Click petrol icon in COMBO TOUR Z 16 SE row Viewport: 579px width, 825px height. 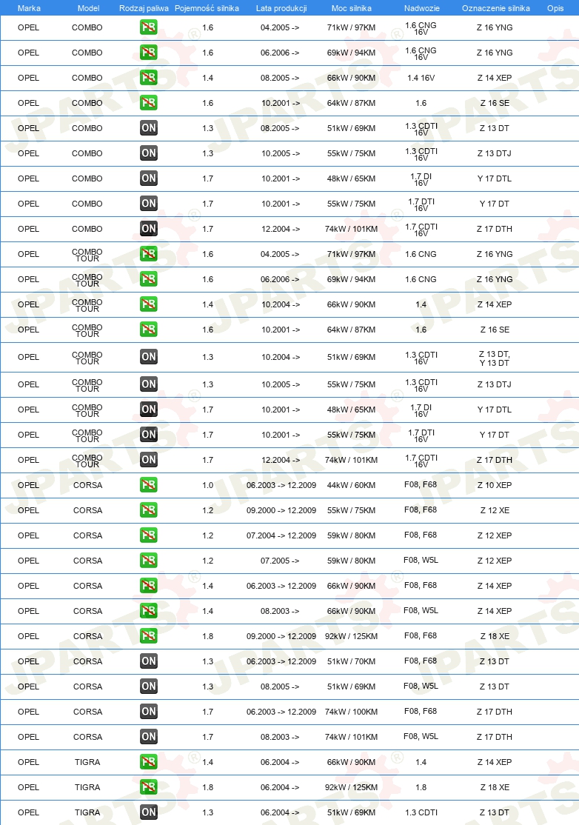tap(149, 330)
